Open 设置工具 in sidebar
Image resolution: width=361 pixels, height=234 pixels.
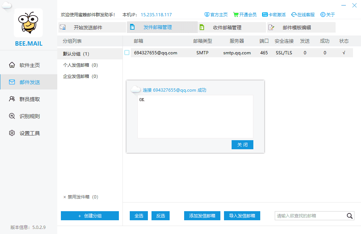coord(29,133)
